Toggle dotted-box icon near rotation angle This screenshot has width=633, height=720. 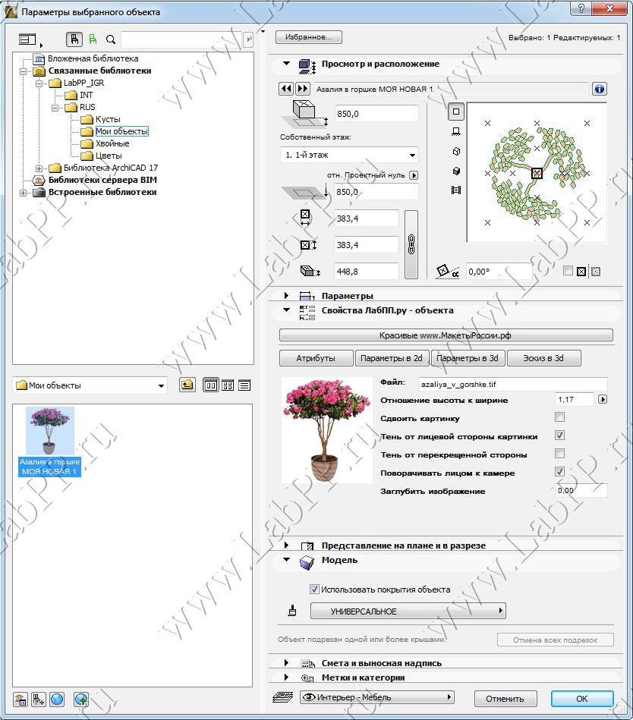596,272
